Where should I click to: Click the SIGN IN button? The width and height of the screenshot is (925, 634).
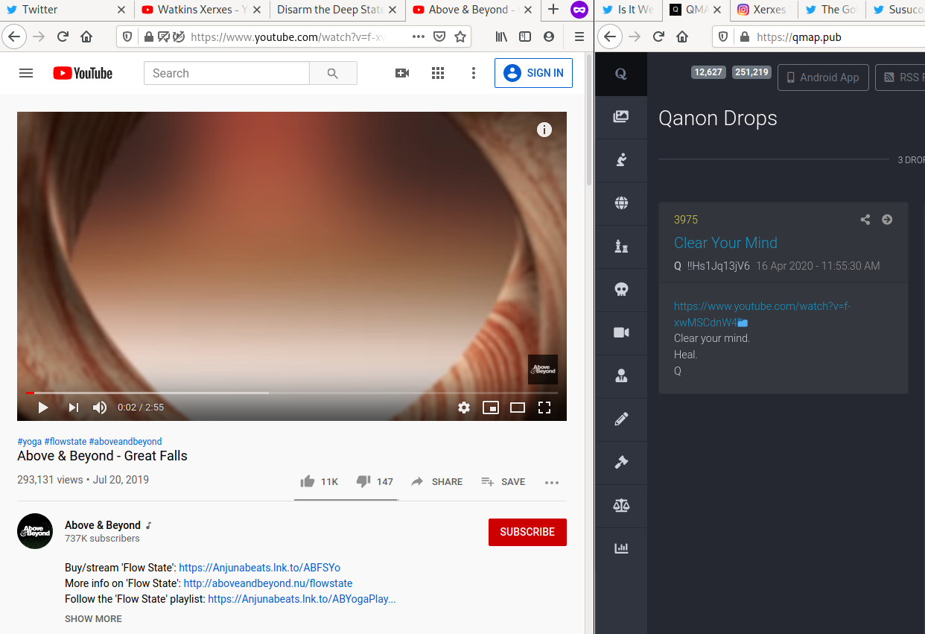(533, 73)
